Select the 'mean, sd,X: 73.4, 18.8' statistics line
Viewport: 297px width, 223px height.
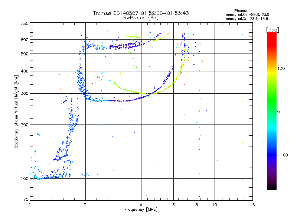247,19
